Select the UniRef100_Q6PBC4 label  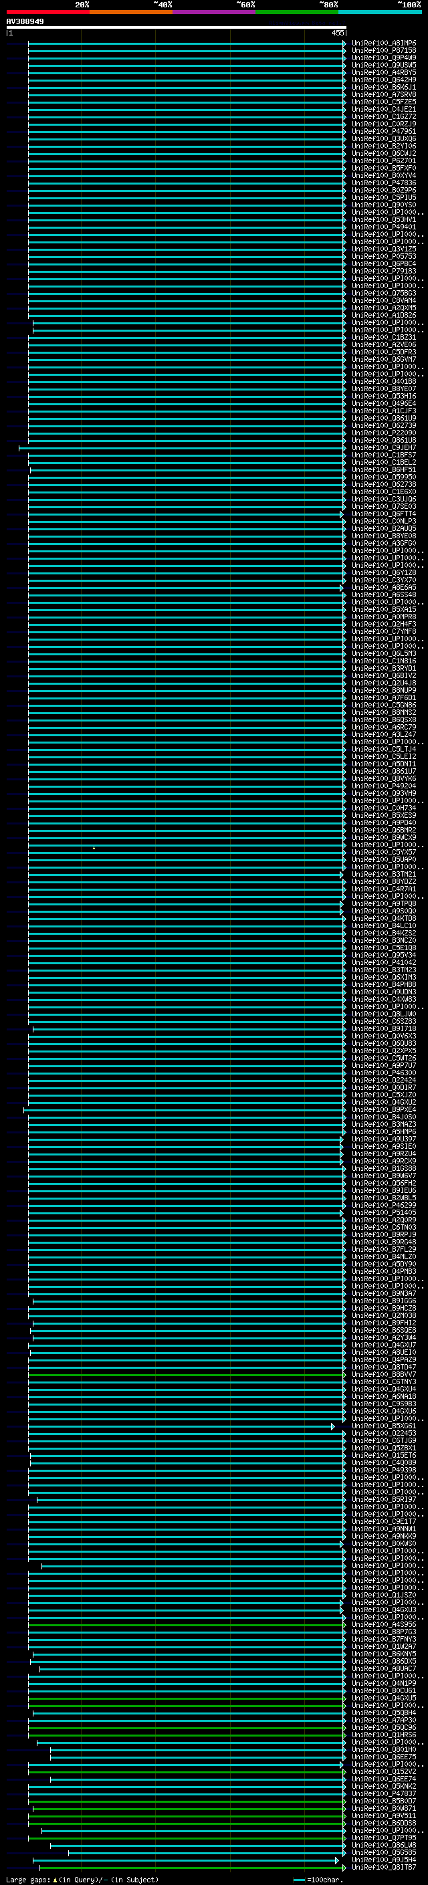[x=384, y=263]
